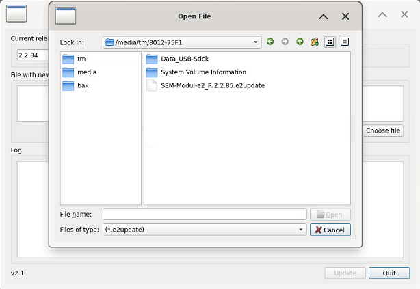This screenshot has height=289, width=420.
Task: Click the forward navigation arrow
Action: [285, 42]
